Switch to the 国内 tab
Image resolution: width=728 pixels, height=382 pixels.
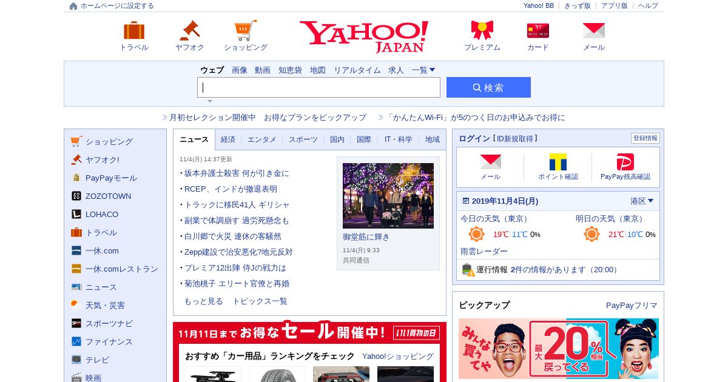(x=337, y=139)
